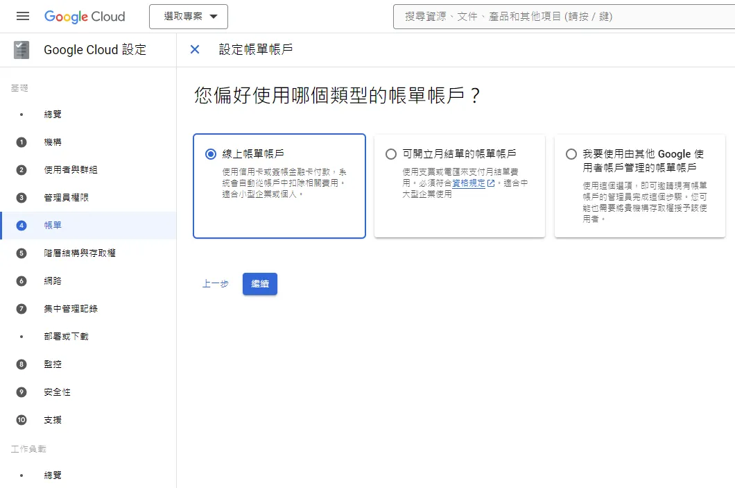Go to step 安全性
The width and height of the screenshot is (735, 488).
(x=57, y=392)
